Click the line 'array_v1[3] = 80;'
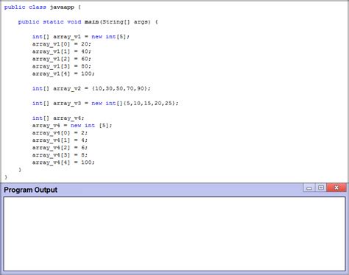Screen dimensions: 349x275 pyautogui.click(x=62, y=66)
